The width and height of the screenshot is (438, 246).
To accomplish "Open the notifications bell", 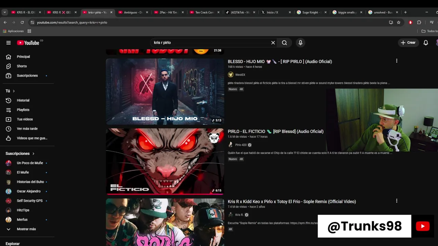I will 426,43.
